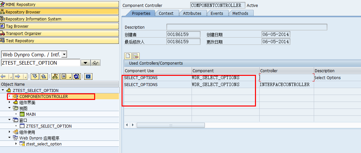361x153 pixels.
Task: Collapse the 窗口 tree node
Action: click(10, 120)
